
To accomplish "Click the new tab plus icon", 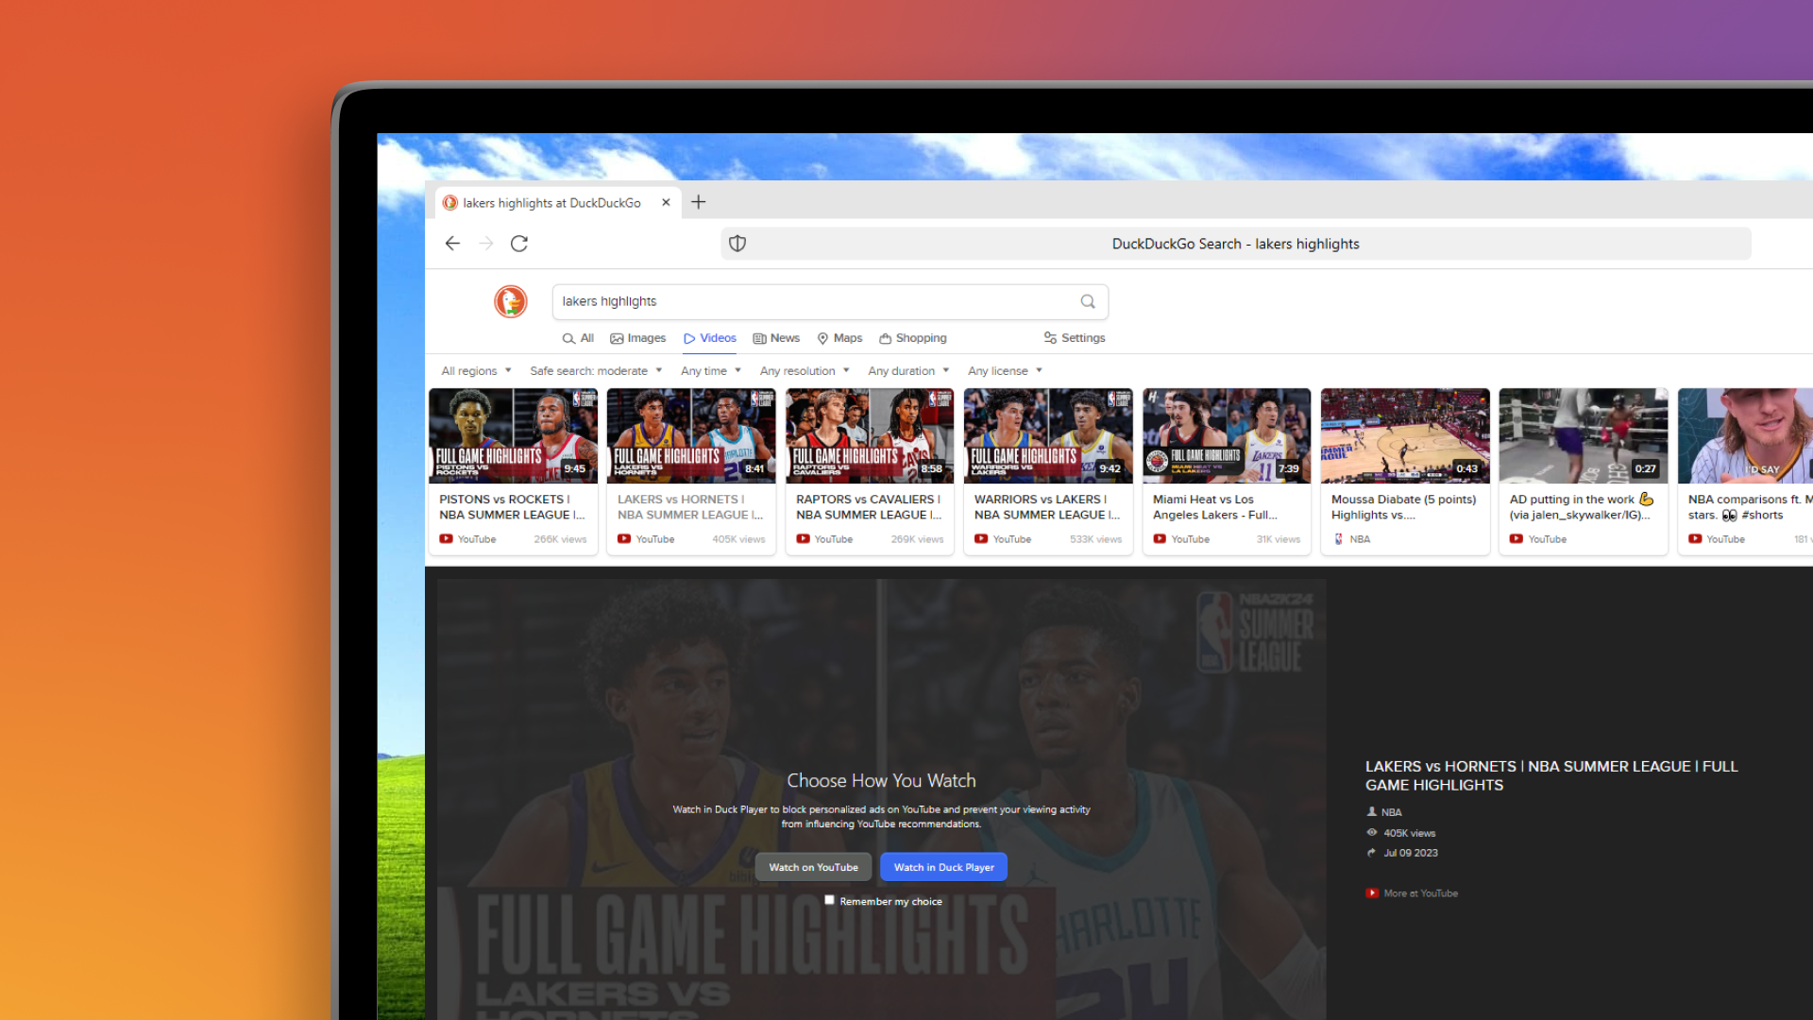I will pos(699,202).
